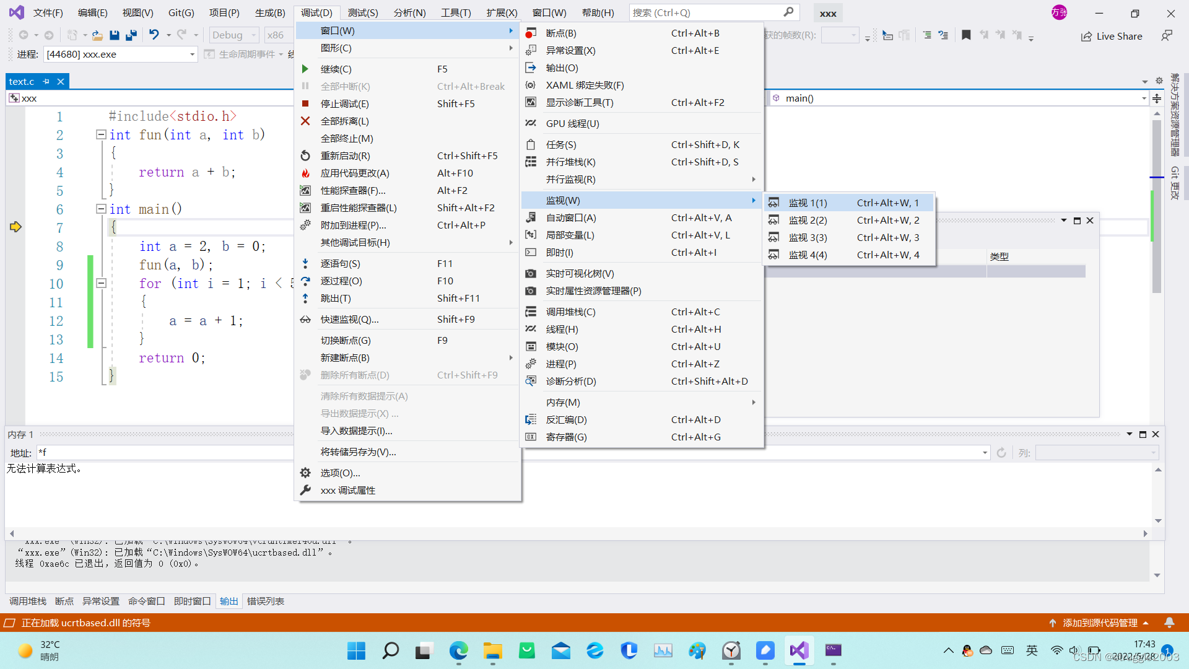Switch to the Error List tab
The width and height of the screenshot is (1189, 669).
266,601
